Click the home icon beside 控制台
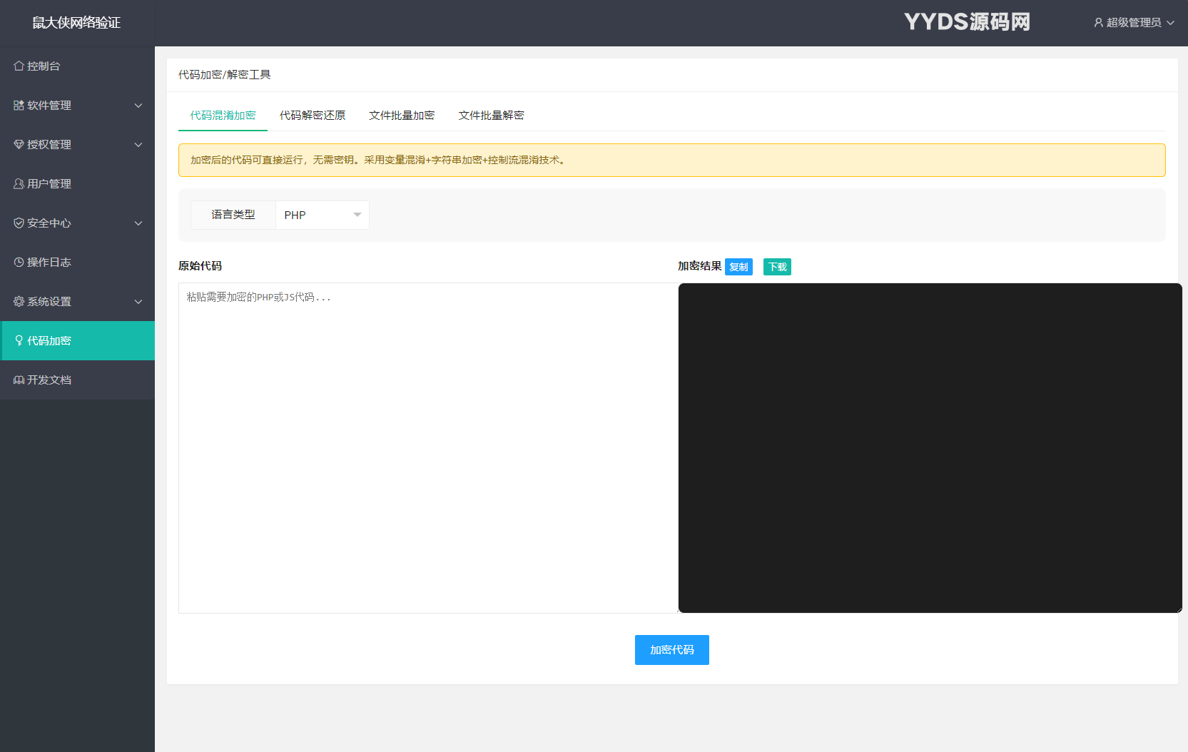This screenshot has width=1188, height=752. (x=19, y=66)
